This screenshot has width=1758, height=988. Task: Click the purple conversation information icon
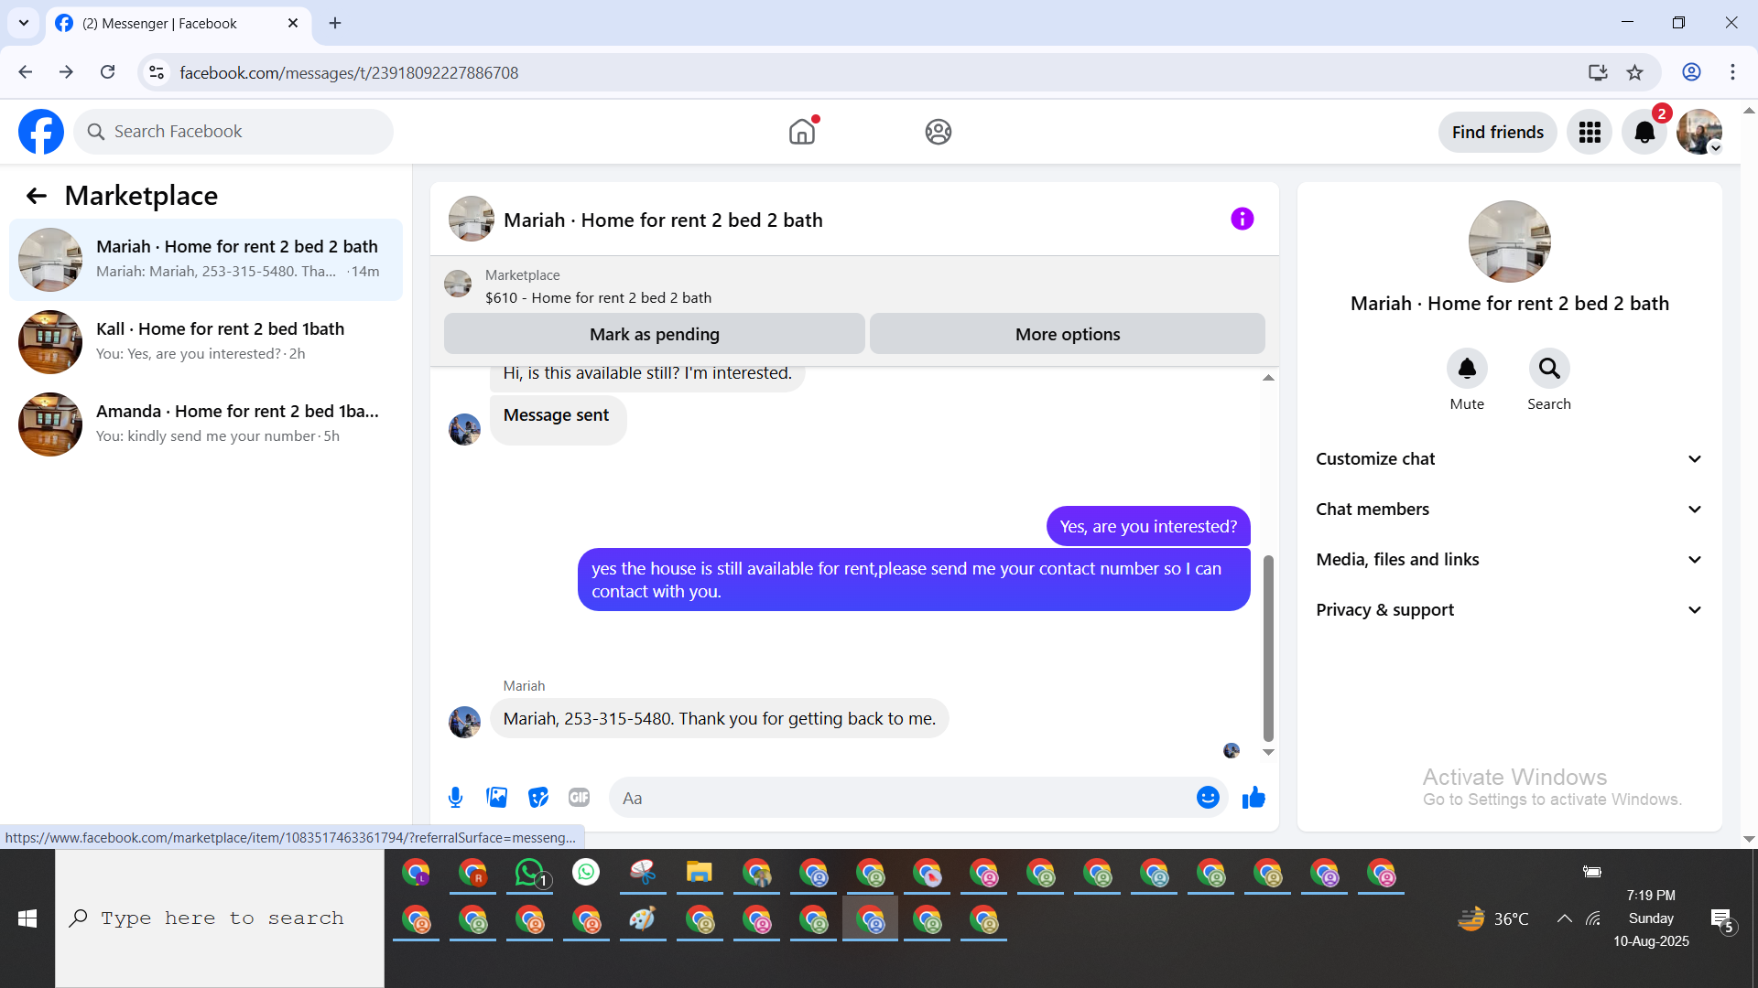1242,219
